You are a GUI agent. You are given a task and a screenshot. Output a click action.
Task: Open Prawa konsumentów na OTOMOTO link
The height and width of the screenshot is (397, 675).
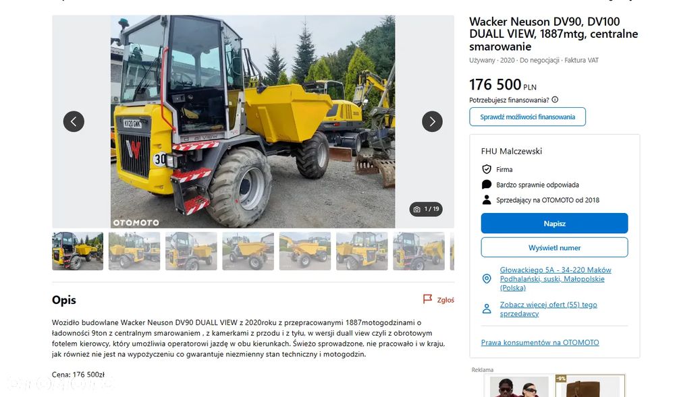(540, 342)
